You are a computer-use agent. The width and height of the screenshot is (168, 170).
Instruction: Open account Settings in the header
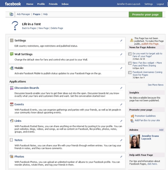(x=148, y=4)
